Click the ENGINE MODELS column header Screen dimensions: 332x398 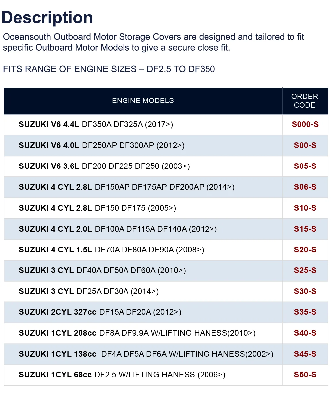pos(143,100)
